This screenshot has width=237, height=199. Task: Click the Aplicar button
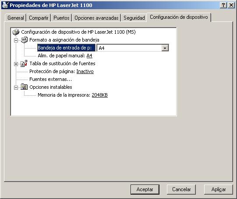[219, 189]
